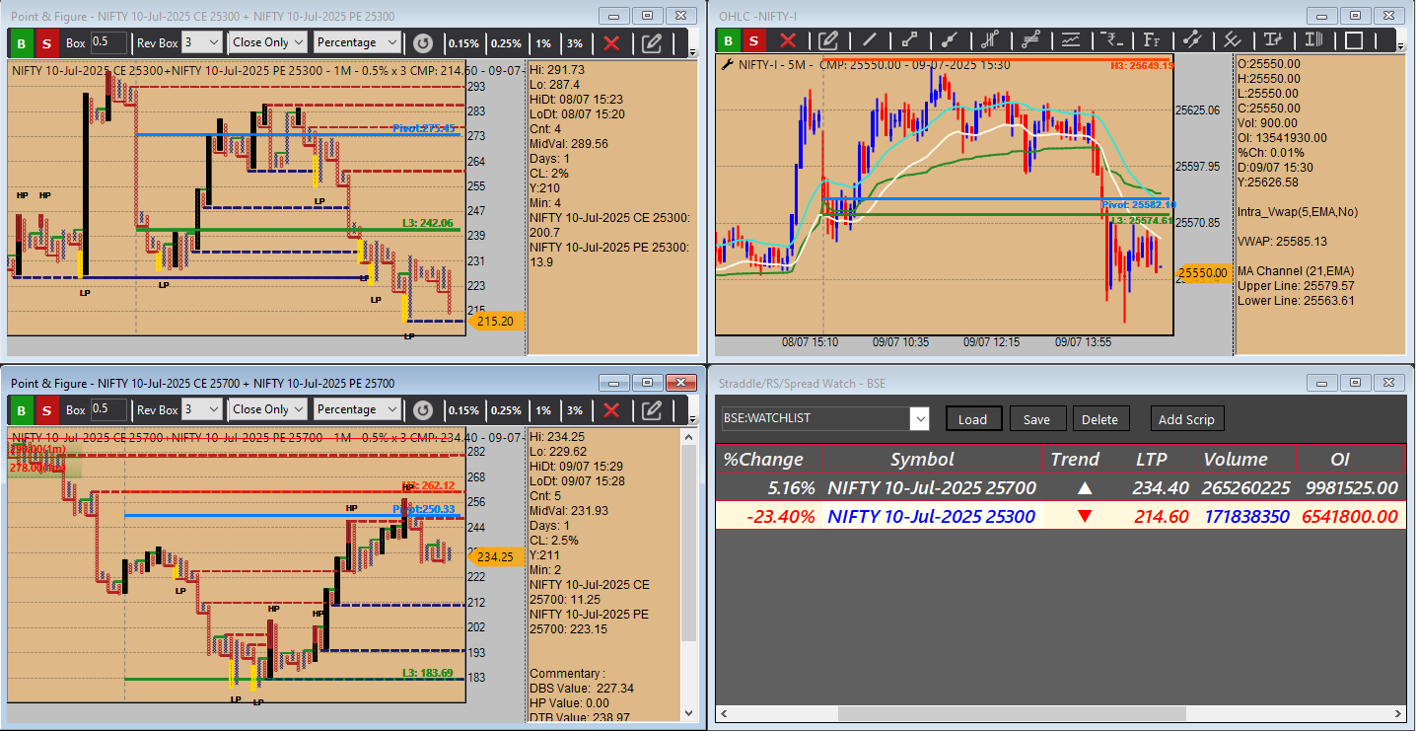1417x731 pixels.
Task: Click green B button in 25300 Point & Figure window
Action: coord(20,43)
